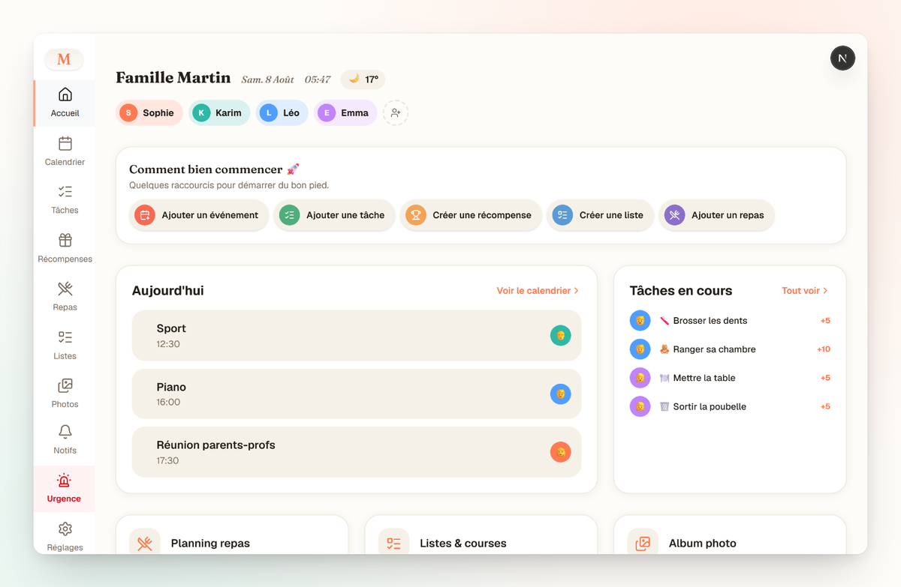Select Sophie's member chip
901x587 pixels.
point(149,113)
